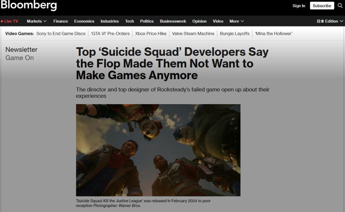The image size is (345, 212).
Task: Open 'GTA VI' Pre-Orders story
Action: 110,33
